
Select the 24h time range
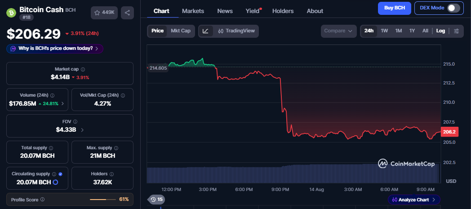369,31
